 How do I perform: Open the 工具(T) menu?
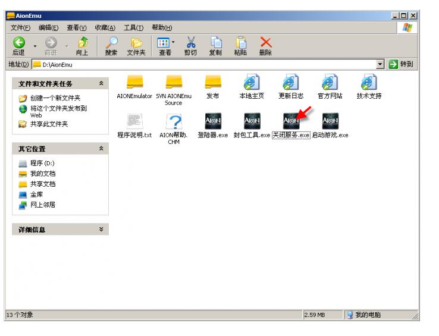coord(134,28)
